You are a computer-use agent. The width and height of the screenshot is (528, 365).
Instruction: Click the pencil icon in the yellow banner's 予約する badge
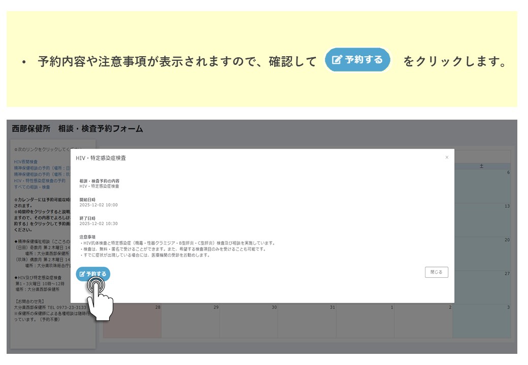pos(337,60)
